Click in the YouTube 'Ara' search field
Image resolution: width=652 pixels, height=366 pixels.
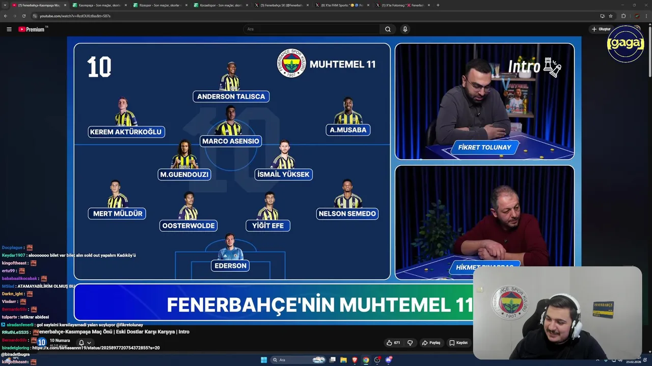pos(311,29)
